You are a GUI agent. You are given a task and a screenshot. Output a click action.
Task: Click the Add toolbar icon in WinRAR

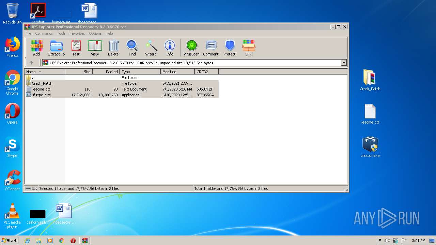pyautogui.click(x=36, y=48)
